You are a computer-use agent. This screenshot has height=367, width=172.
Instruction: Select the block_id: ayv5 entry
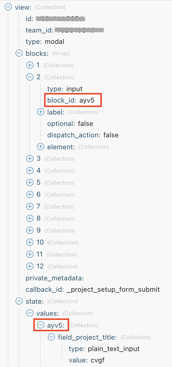pos(73,101)
